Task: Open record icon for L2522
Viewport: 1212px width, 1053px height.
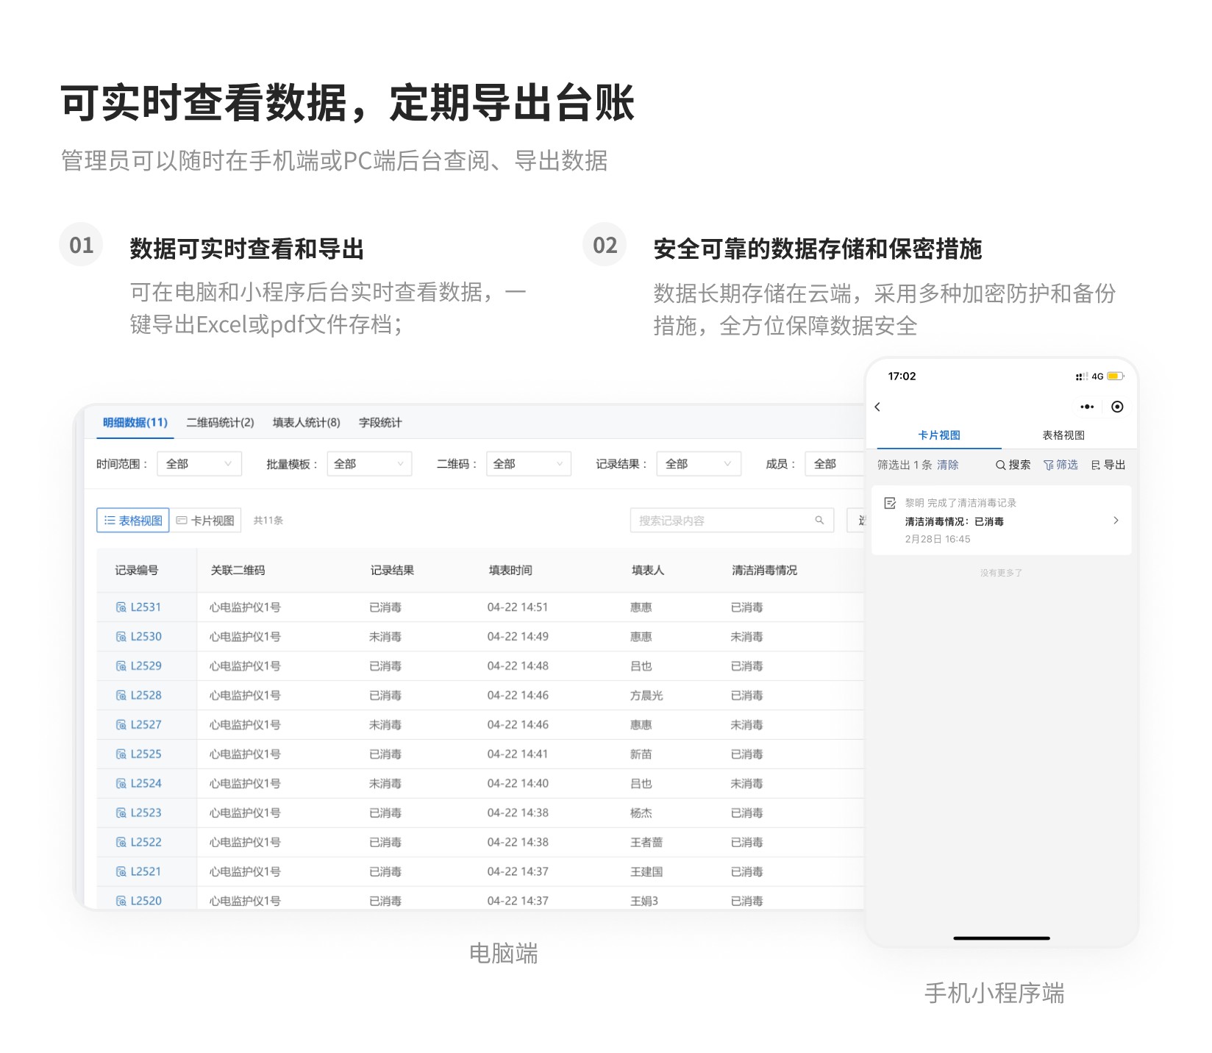Action: click(x=121, y=843)
